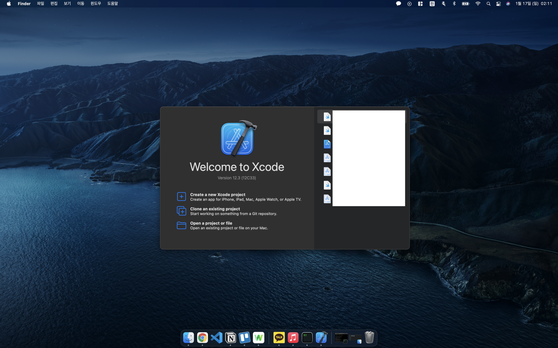
Task: Click the Xcode hammer logo
Action: pos(238,138)
